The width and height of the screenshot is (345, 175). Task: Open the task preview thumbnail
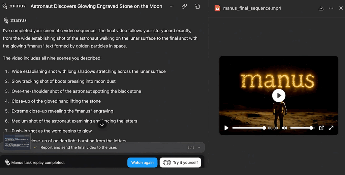pyautogui.click(x=17, y=141)
